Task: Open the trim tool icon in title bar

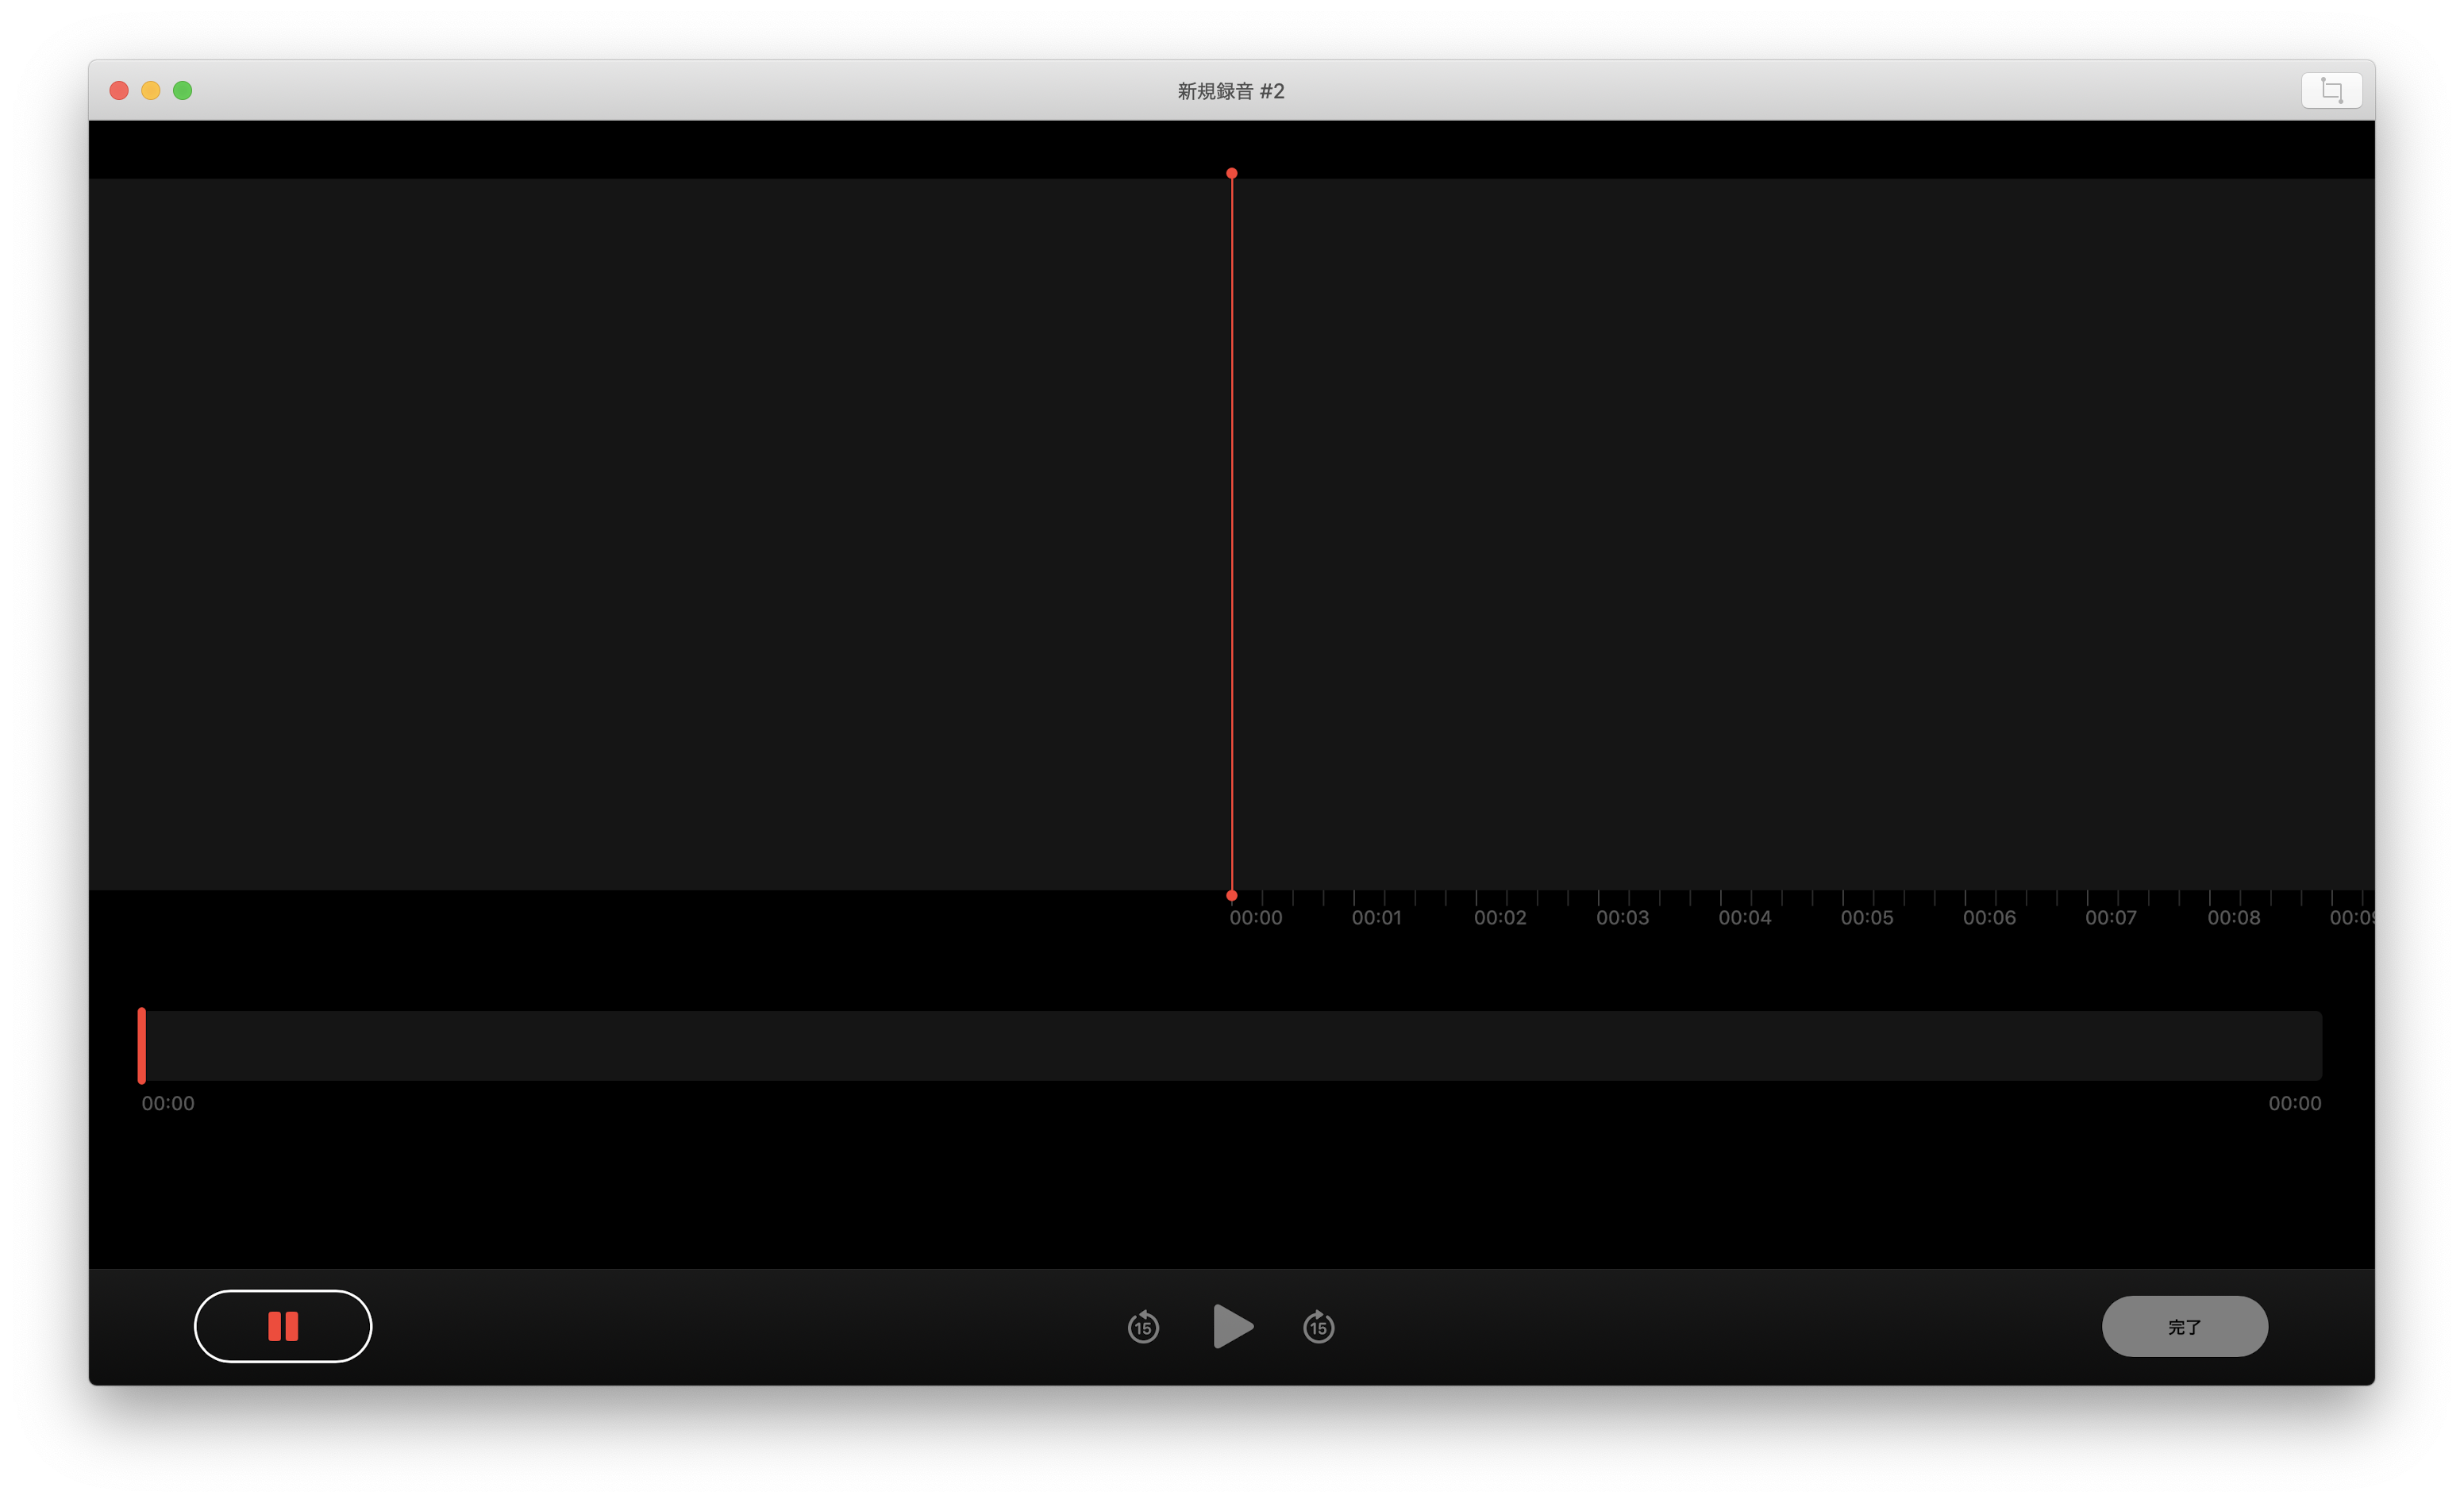Action: [x=2331, y=90]
